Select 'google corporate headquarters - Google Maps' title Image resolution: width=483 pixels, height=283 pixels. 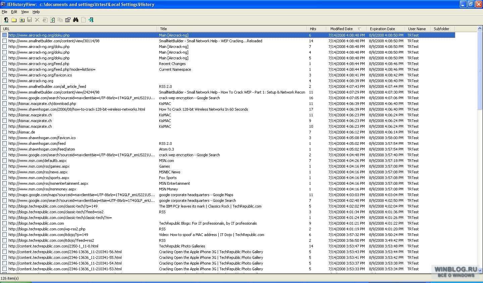click(196, 195)
